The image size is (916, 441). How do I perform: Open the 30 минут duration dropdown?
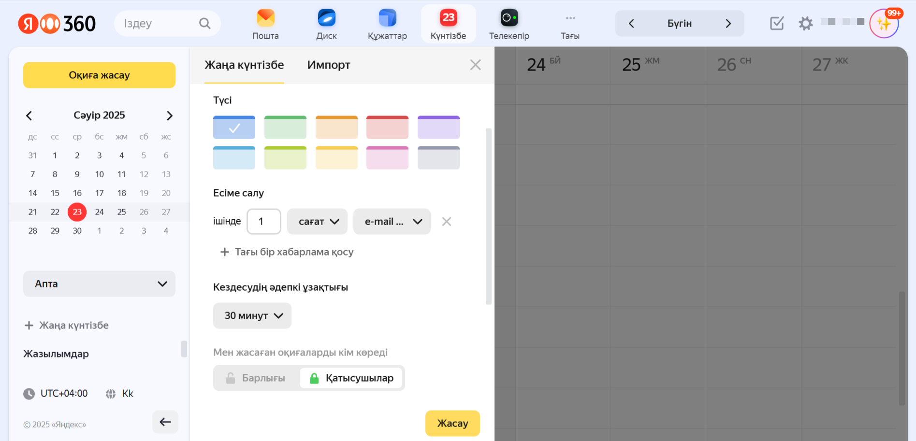coord(252,316)
